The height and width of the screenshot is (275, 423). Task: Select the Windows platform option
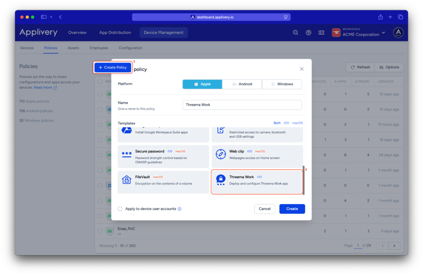pyautogui.click(x=282, y=84)
